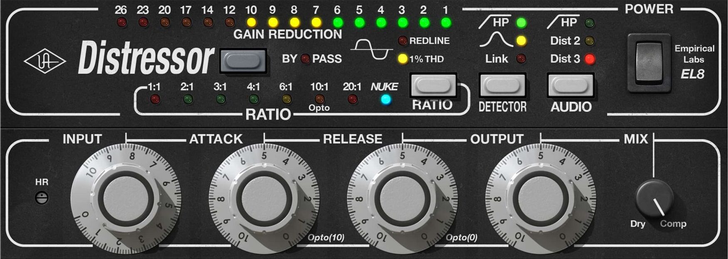Click the Comp label under MIX
The width and height of the screenshot is (728, 259).
[673, 224]
